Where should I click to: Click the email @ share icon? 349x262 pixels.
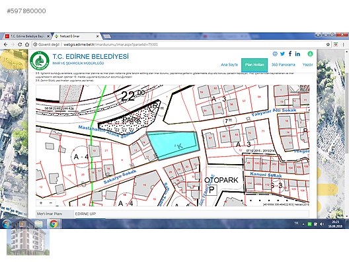tap(275, 54)
